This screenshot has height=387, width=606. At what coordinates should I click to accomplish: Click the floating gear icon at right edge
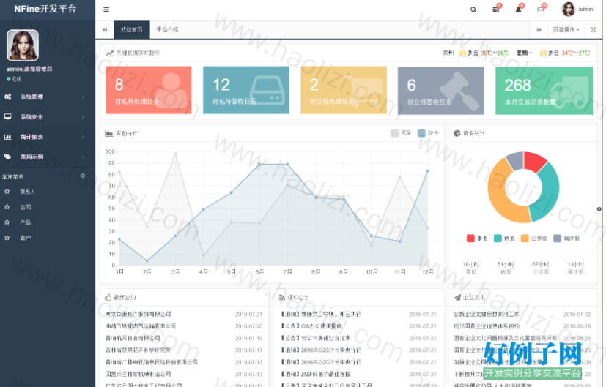tap(599, 209)
